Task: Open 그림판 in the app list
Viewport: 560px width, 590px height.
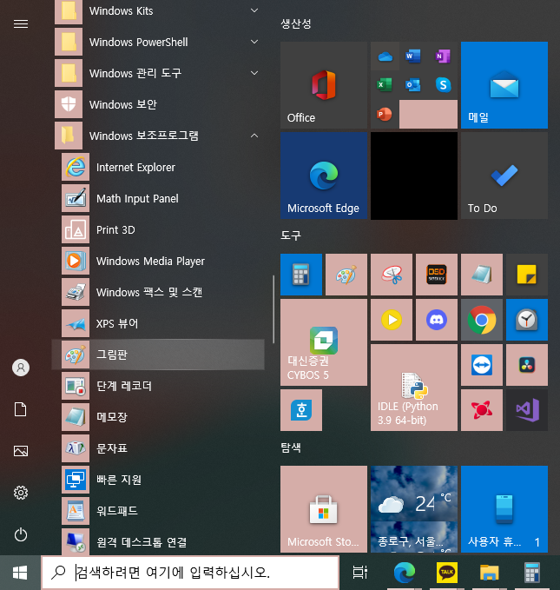Action: (158, 355)
